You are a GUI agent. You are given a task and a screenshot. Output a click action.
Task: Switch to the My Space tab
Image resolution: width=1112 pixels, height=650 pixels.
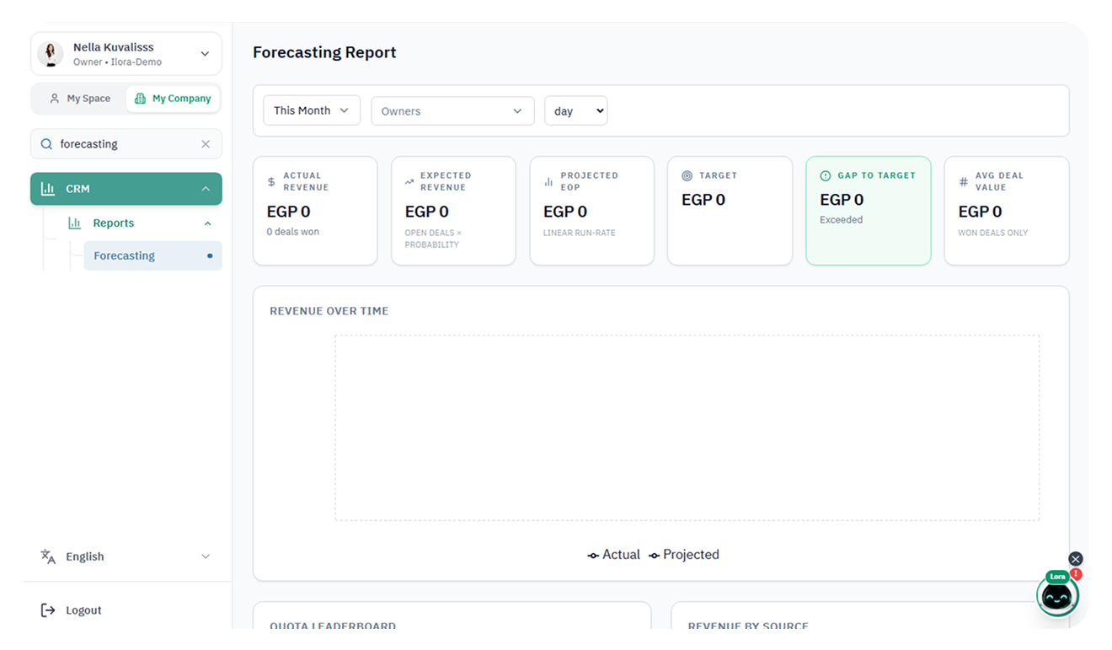click(x=79, y=99)
